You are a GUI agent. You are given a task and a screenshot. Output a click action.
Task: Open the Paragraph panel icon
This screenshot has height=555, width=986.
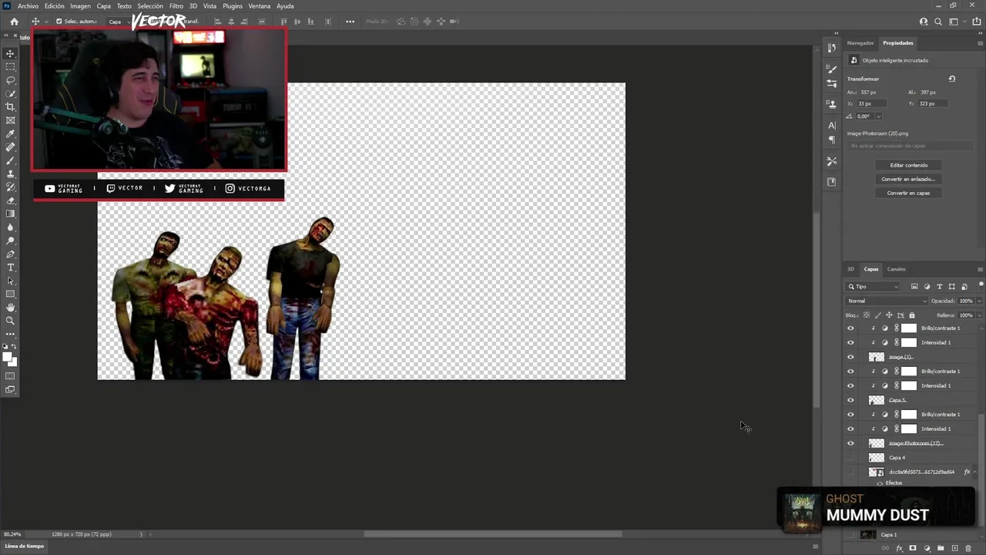831,140
